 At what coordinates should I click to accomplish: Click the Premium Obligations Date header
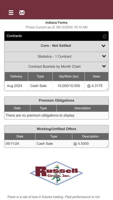click(x=17, y=108)
